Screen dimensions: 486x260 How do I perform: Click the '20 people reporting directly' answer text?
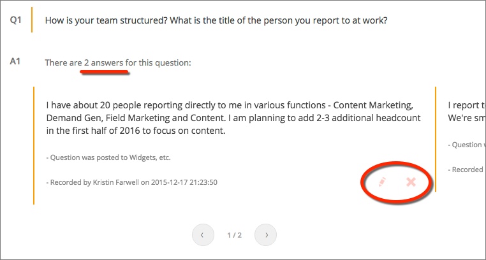pos(233,118)
